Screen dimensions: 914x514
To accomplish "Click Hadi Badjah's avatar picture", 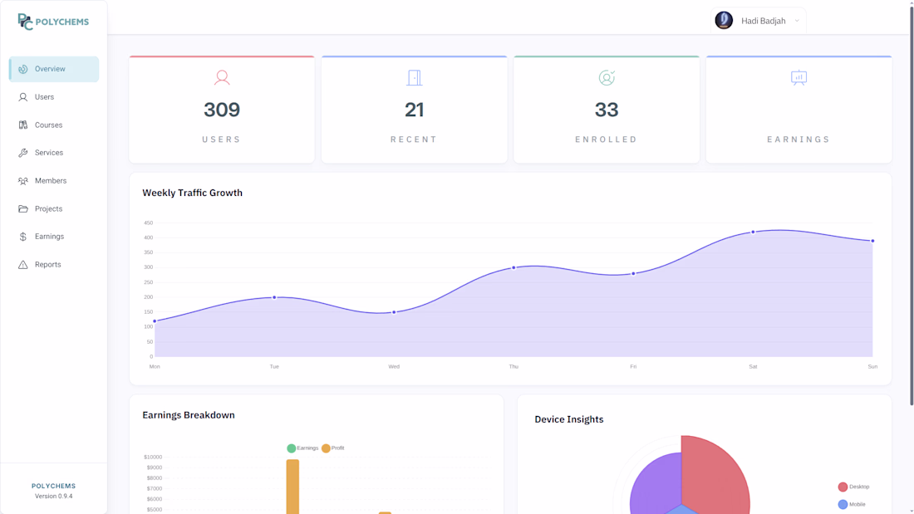I will point(724,21).
